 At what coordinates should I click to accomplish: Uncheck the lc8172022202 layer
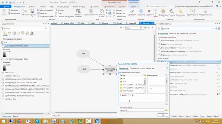3,73
